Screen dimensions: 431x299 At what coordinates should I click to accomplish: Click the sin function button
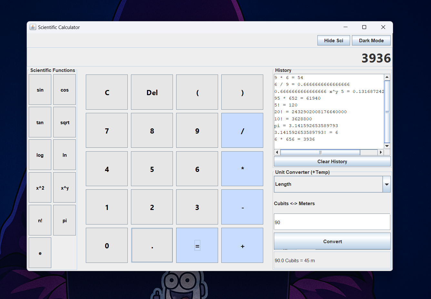pos(40,90)
